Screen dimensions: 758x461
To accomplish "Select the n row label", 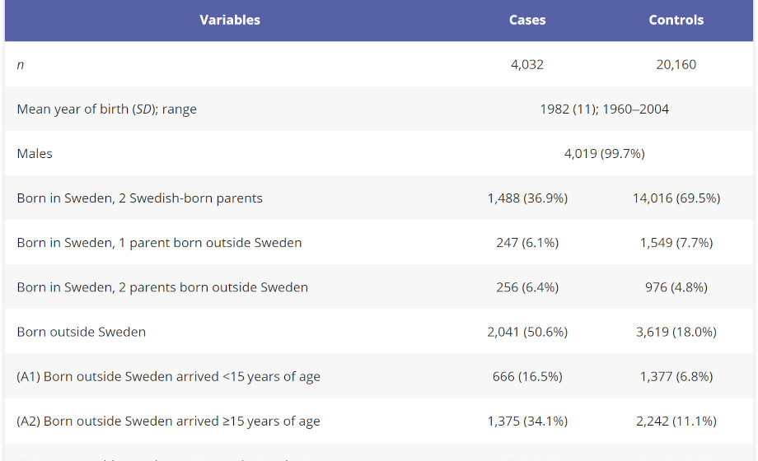I will click(21, 65).
